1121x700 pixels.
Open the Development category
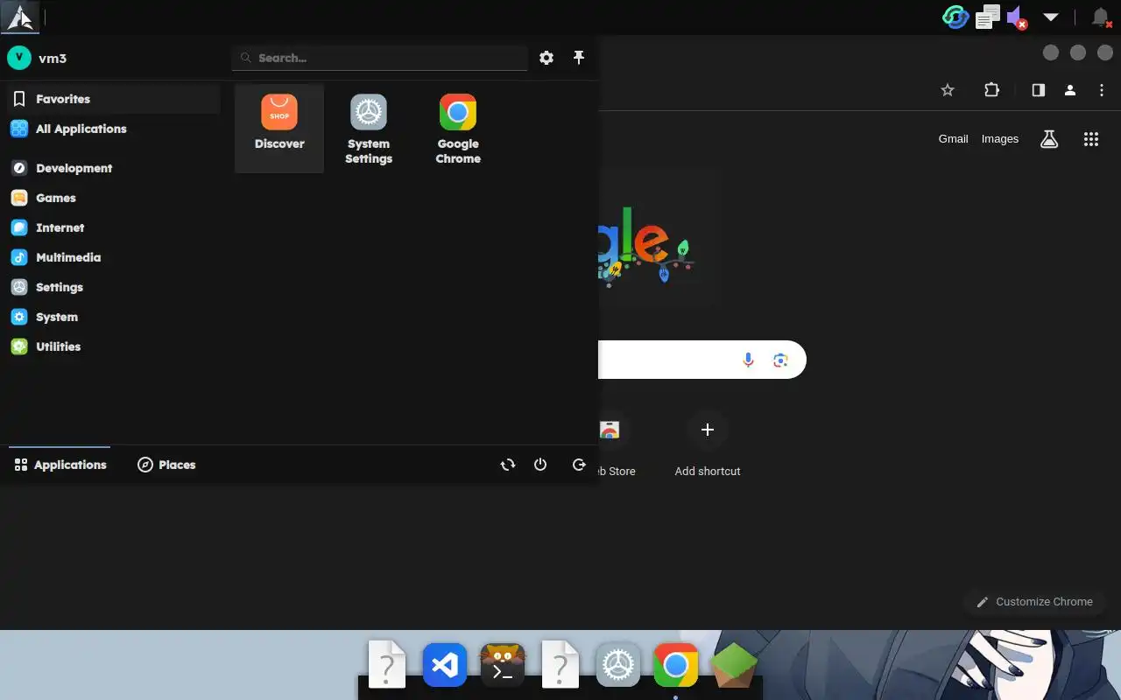tap(113, 168)
